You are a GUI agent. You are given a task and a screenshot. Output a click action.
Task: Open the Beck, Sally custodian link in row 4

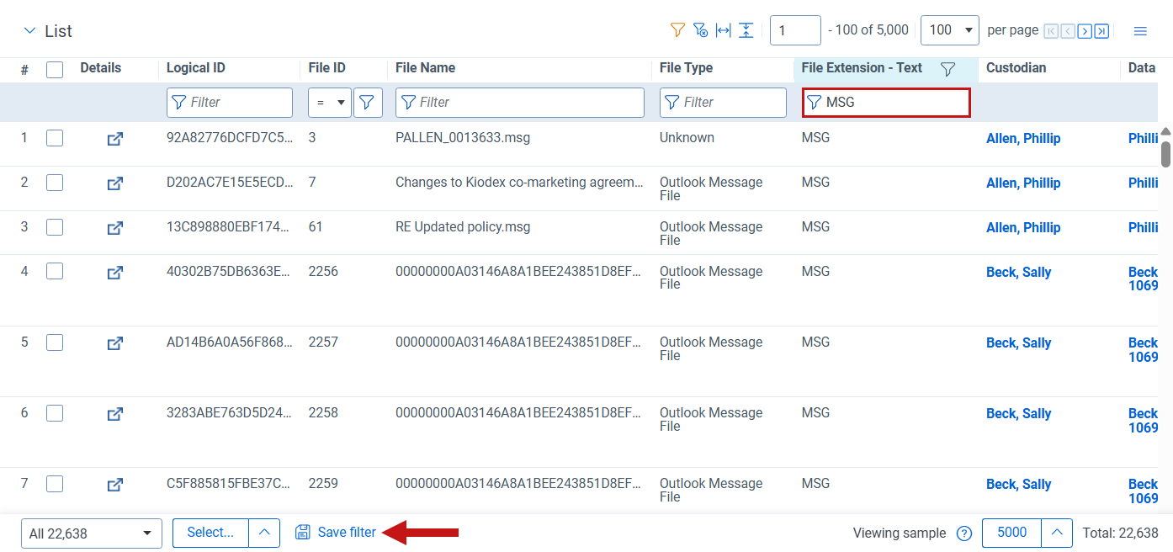click(1018, 273)
